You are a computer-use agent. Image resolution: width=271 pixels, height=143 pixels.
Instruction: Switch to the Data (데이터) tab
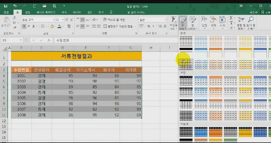(x=77, y=12)
